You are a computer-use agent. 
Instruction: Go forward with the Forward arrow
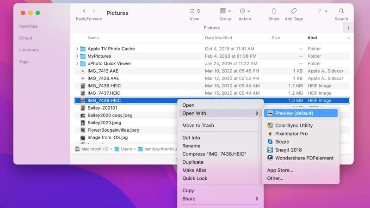(94, 11)
